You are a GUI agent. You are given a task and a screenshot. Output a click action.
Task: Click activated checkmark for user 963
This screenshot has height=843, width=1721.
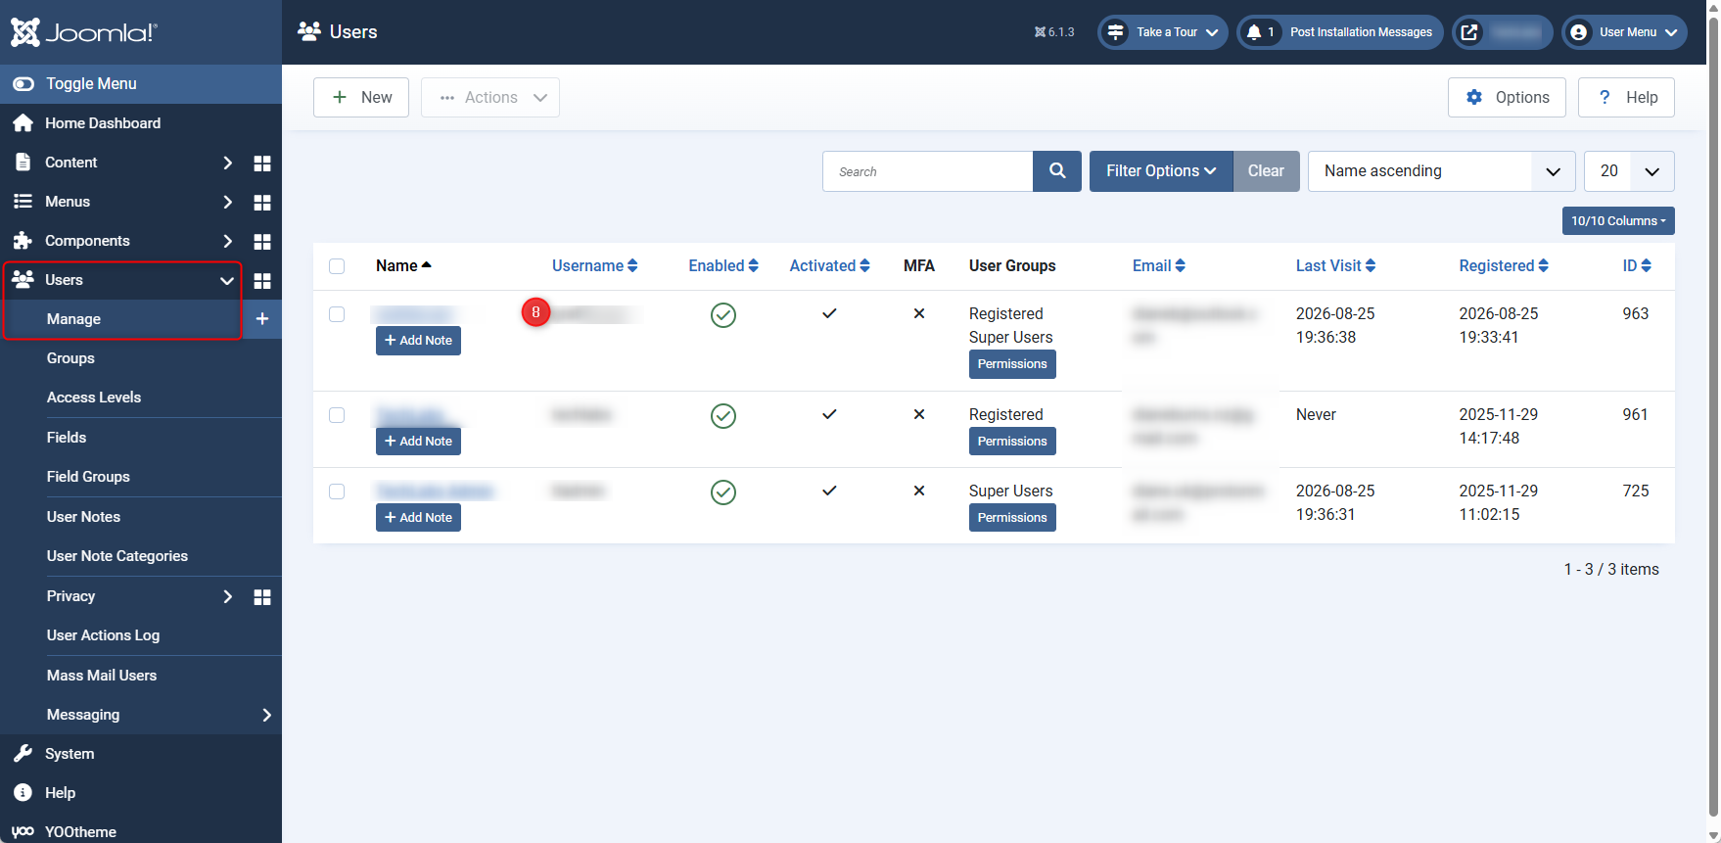[x=829, y=313]
